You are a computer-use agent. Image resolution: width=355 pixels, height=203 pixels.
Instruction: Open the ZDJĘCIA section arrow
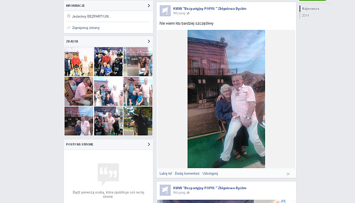[x=149, y=41]
